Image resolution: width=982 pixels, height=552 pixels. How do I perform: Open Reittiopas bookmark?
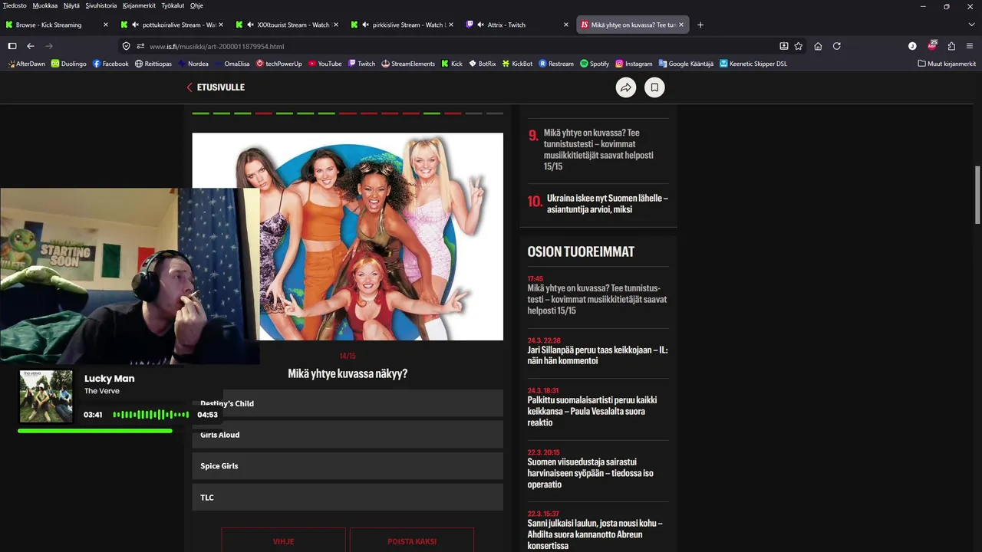click(x=153, y=64)
